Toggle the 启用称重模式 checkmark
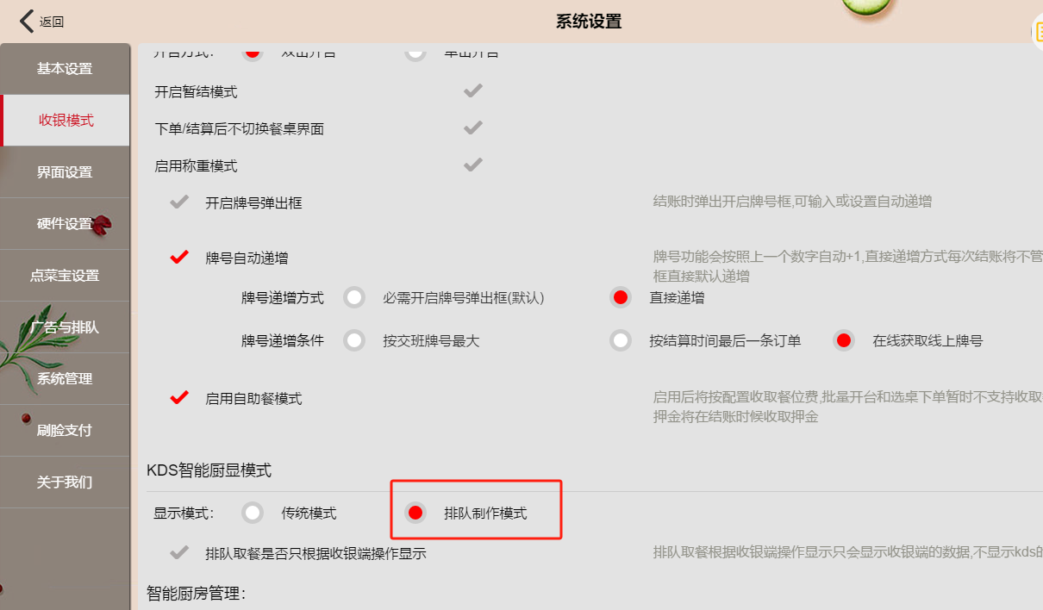Screen dimensions: 1043x610 click(472, 164)
